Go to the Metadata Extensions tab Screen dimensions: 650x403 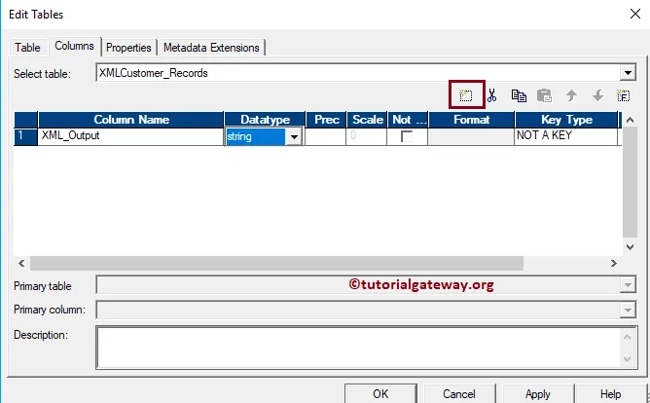[x=211, y=48]
